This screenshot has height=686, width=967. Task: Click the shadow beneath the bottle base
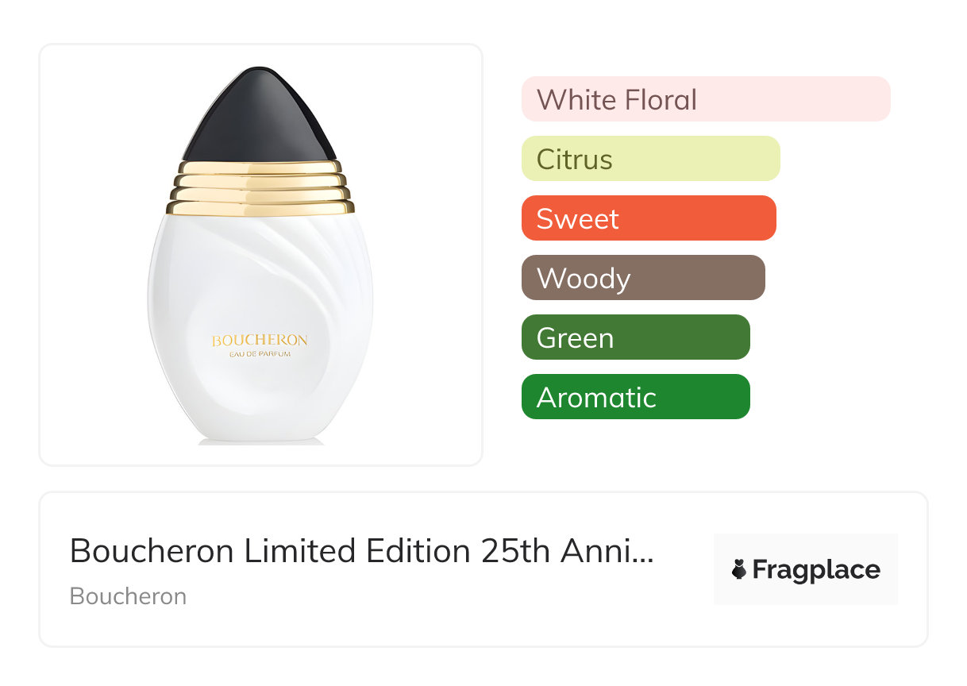pyautogui.click(x=260, y=441)
